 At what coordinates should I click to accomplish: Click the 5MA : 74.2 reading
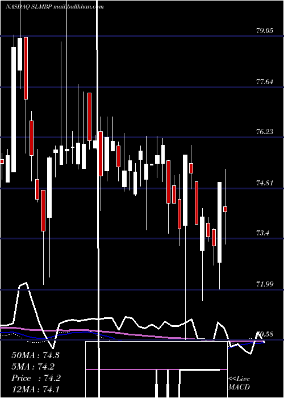33,367
